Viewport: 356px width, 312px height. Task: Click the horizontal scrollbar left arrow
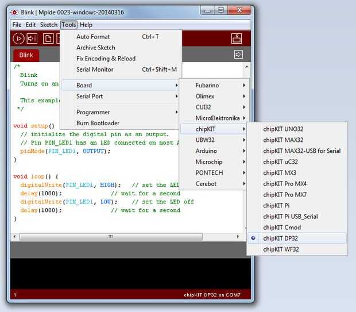coord(15,237)
